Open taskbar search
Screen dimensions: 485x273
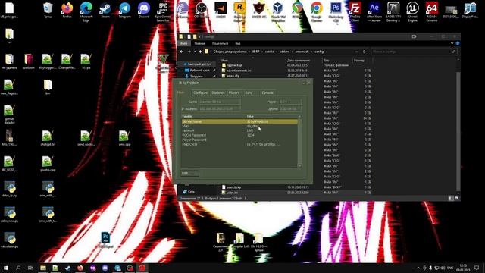(x=18, y=268)
